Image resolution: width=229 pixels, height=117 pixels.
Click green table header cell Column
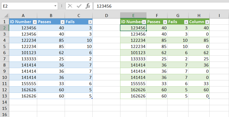click(199, 22)
